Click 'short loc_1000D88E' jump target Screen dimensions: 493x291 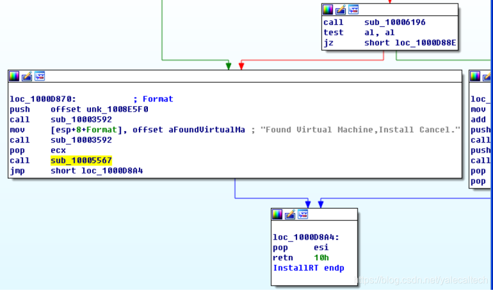[410, 43]
